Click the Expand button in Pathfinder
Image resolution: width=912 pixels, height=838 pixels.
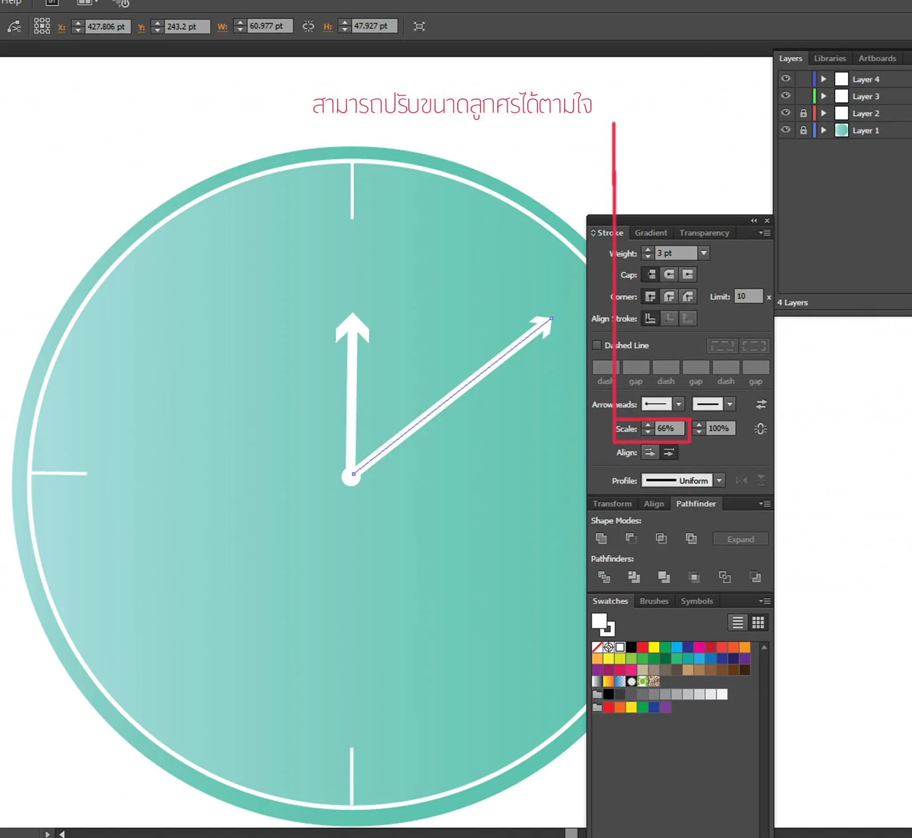741,539
